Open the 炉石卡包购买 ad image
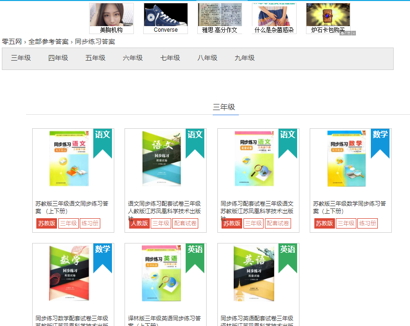 (x=328, y=15)
